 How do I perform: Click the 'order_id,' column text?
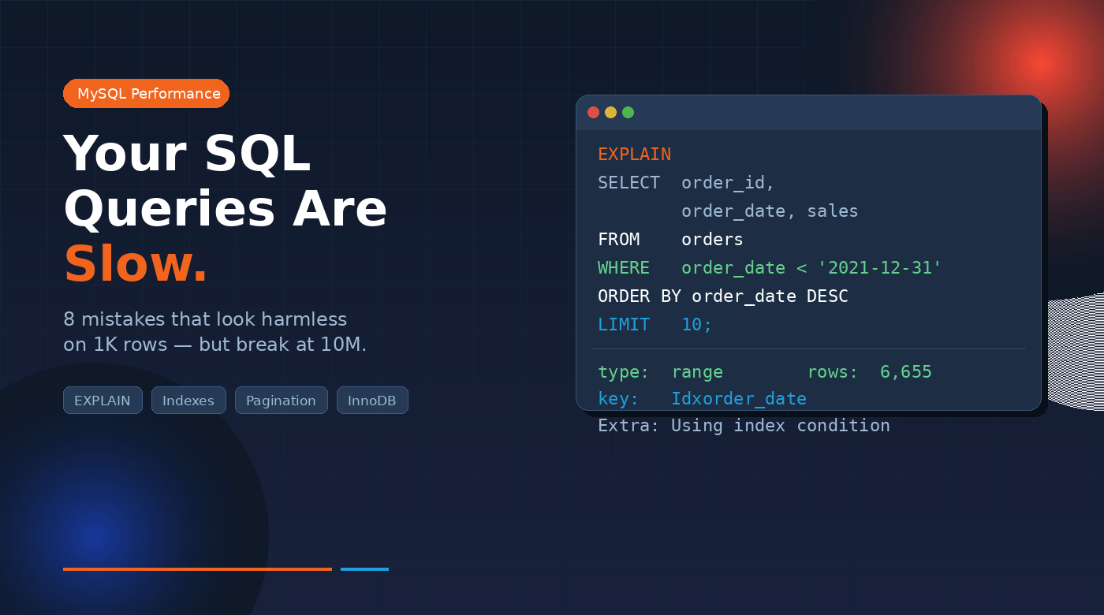pos(728,183)
